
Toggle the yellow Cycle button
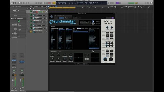[x=54, y=3]
